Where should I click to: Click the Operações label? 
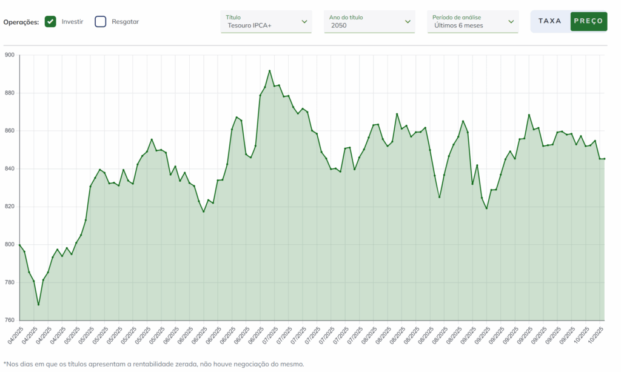tap(21, 22)
